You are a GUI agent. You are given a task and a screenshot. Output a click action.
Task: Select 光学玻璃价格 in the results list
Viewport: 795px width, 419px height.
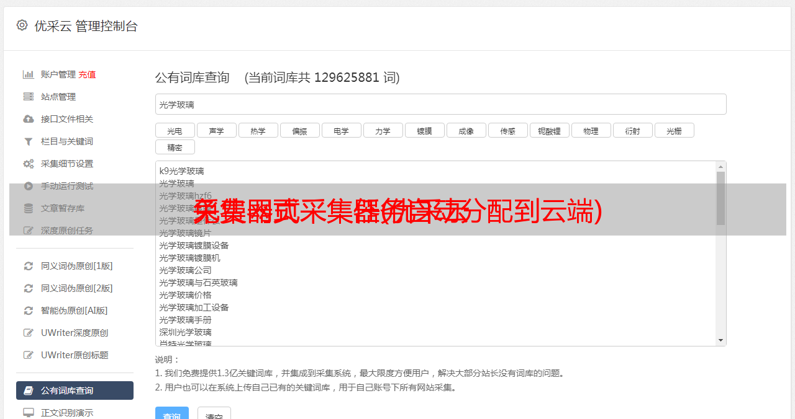coord(185,295)
